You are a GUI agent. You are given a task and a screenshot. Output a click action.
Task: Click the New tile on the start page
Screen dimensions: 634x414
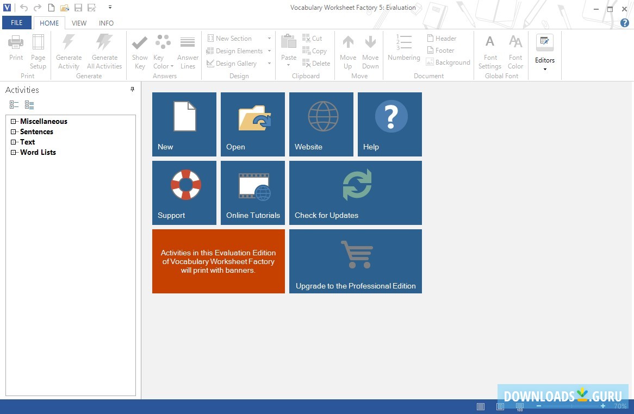pyautogui.click(x=184, y=124)
